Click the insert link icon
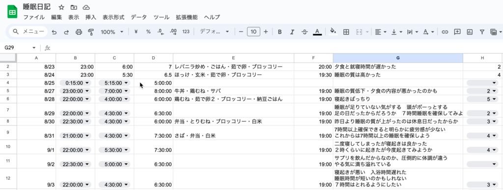This screenshot has width=503, height=190. tap(445, 32)
